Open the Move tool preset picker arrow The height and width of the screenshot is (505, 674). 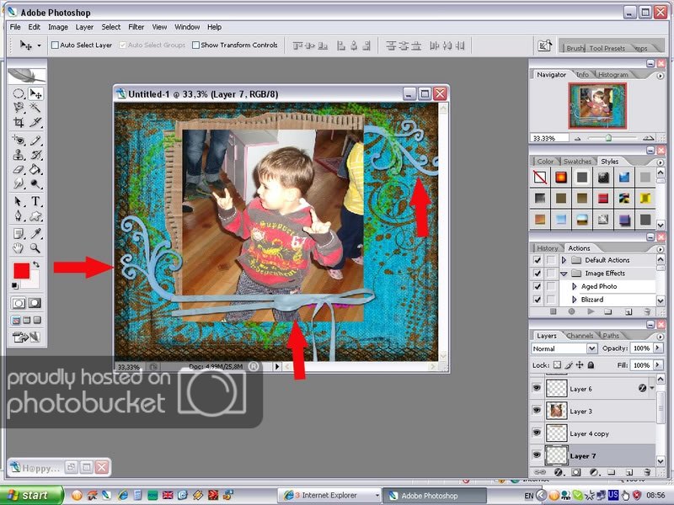coord(39,45)
